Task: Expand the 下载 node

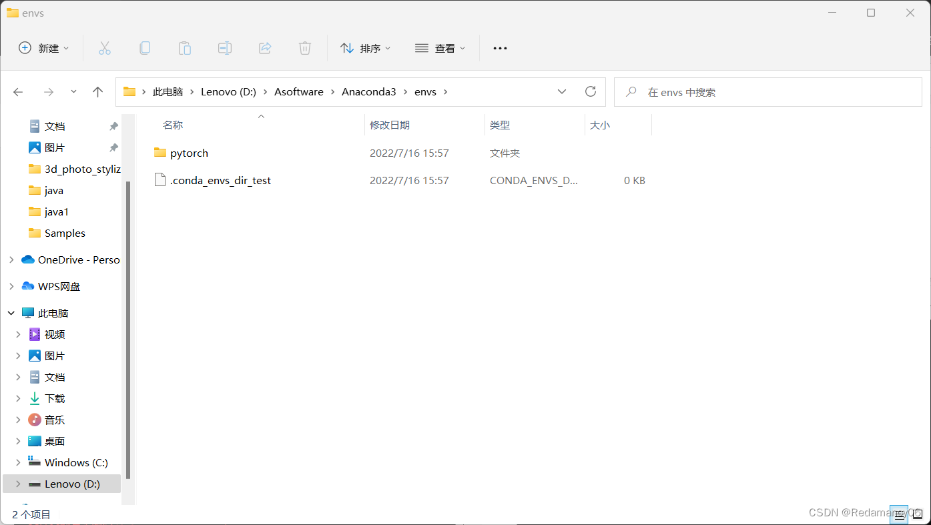Action: 19,398
